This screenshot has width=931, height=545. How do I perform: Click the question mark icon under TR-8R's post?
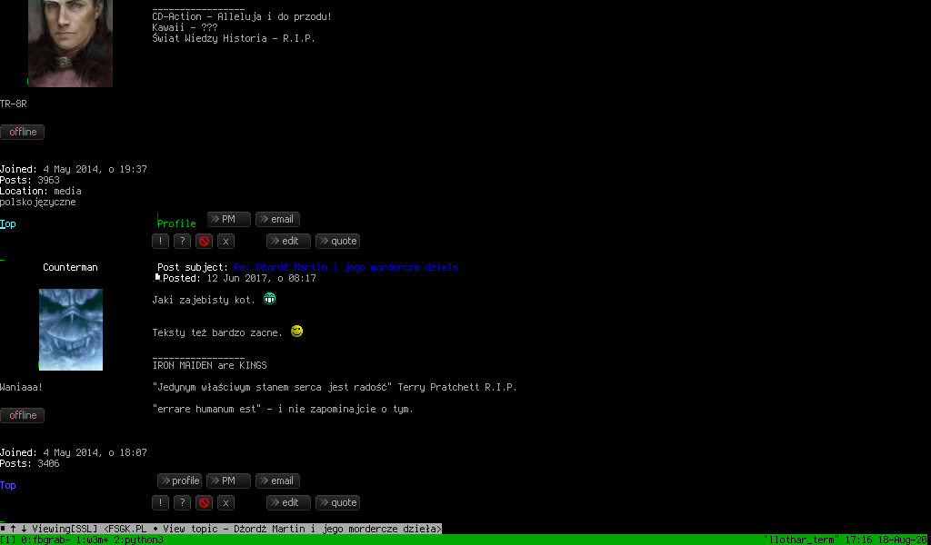pyautogui.click(x=182, y=242)
